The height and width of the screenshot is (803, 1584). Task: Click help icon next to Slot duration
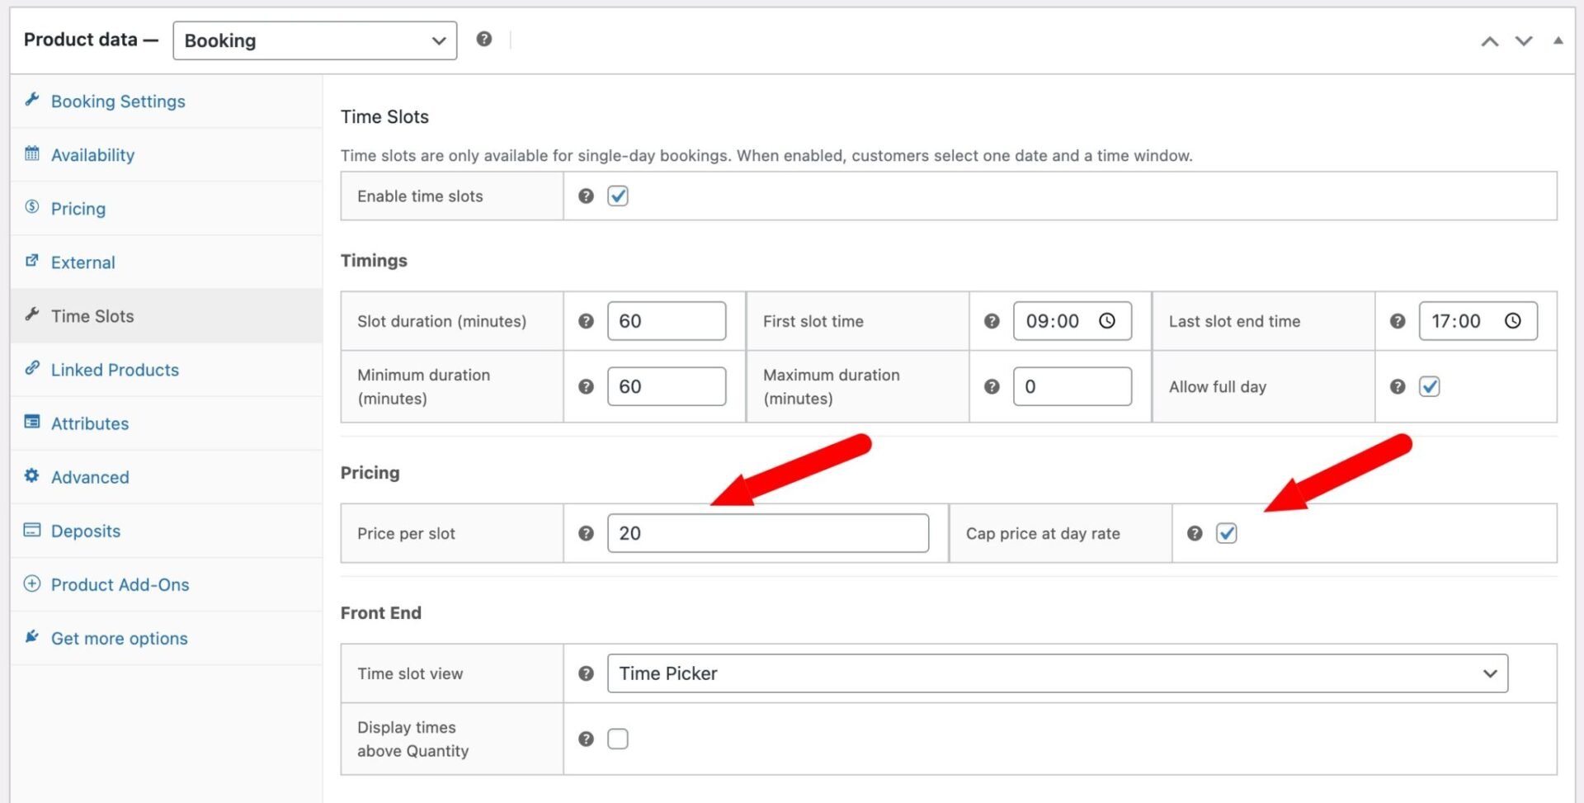pyautogui.click(x=586, y=321)
